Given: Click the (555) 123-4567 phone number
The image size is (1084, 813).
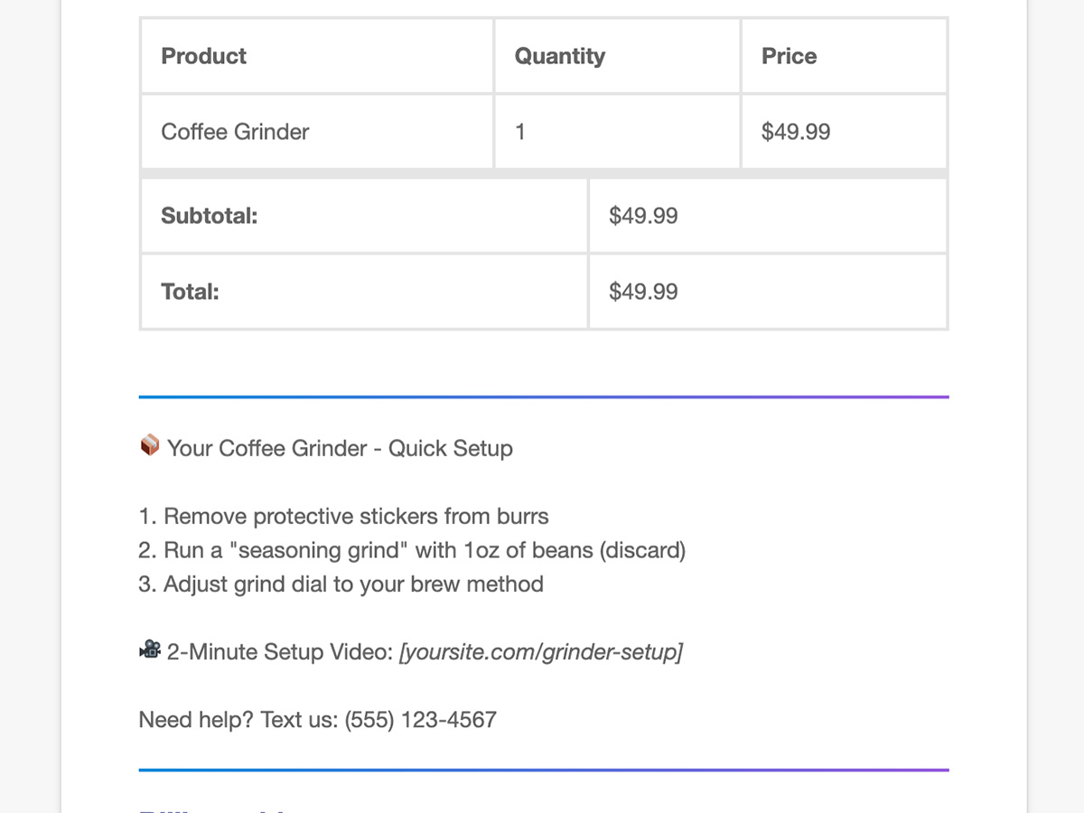Looking at the screenshot, I should (420, 720).
